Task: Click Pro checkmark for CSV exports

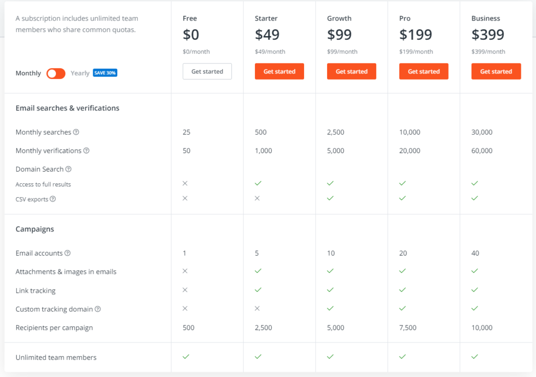Action: [x=403, y=198]
